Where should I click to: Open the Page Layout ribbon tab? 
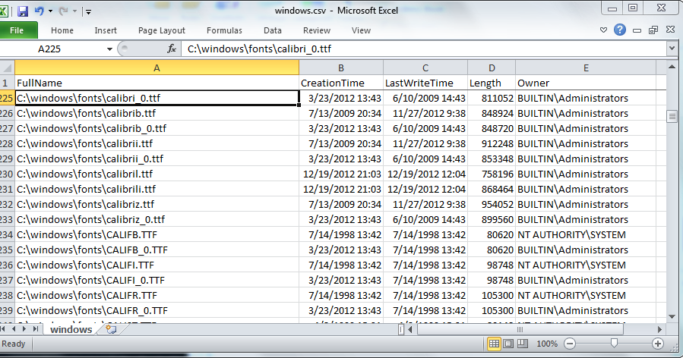(x=162, y=30)
